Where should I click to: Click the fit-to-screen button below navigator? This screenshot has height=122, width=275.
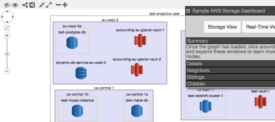click(7, 28)
